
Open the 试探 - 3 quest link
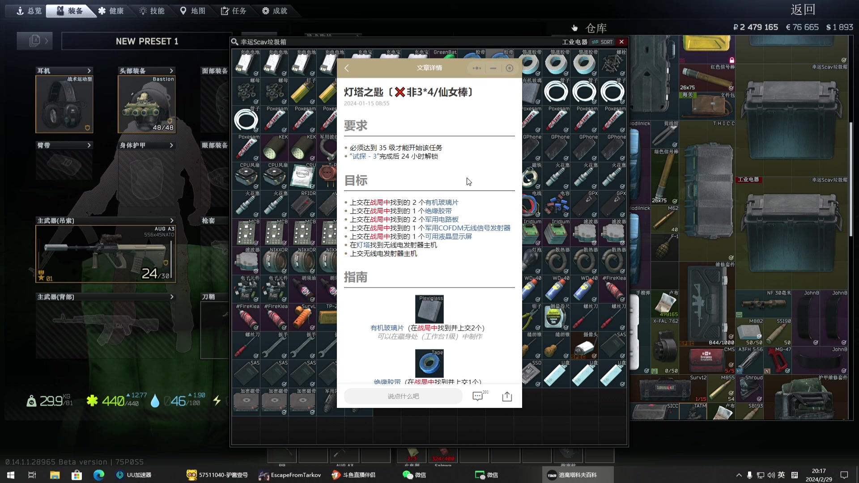tap(364, 156)
